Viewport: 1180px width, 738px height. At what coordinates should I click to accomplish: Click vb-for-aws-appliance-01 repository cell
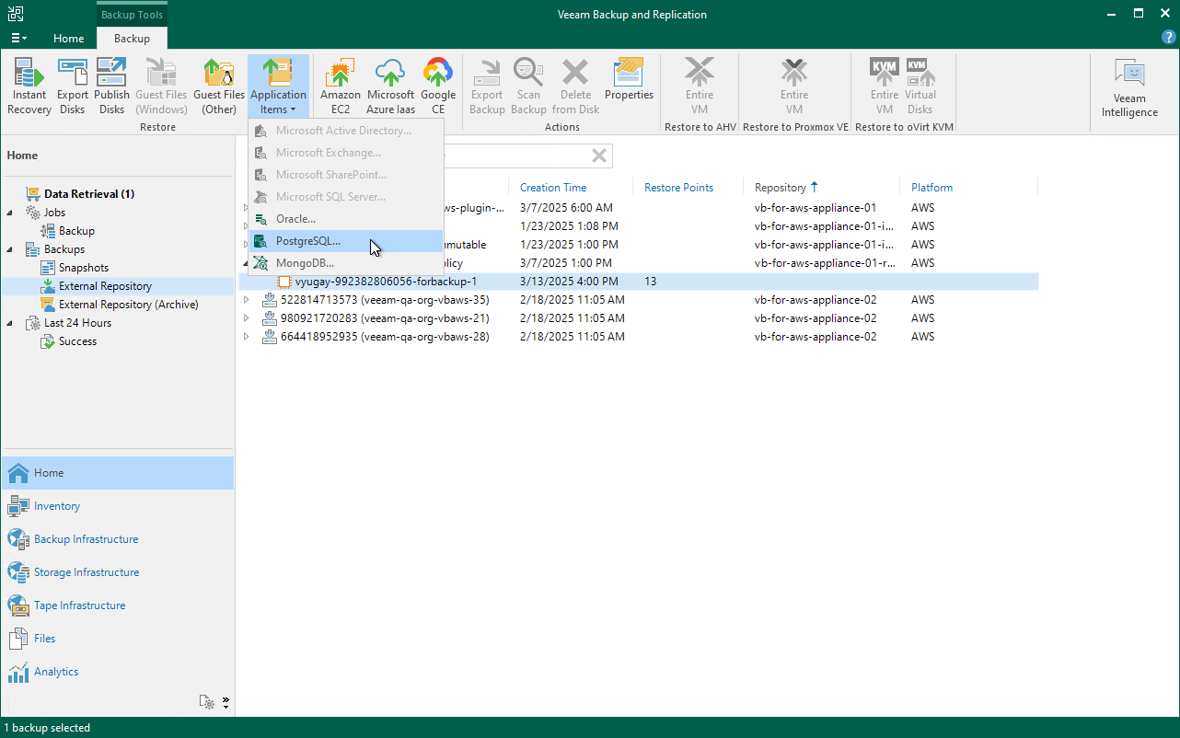point(815,208)
